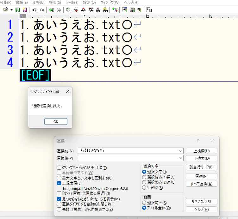The image size is (238, 219).
Task: Select the 選択始点(1)挿入 radio button
Action: coord(144,177)
